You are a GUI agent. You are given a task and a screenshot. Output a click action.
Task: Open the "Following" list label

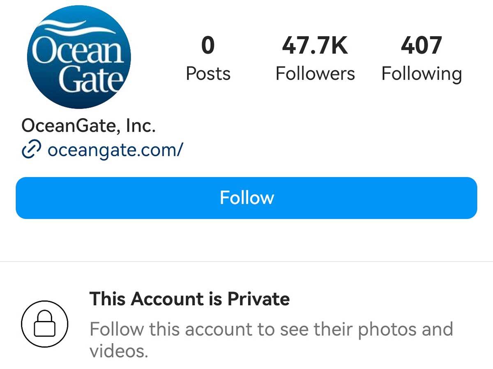[x=422, y=75]
